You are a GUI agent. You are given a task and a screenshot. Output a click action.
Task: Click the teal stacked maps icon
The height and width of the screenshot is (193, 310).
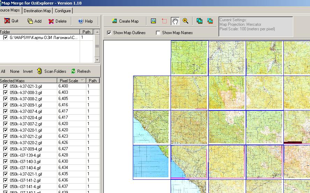click(200, 21)
